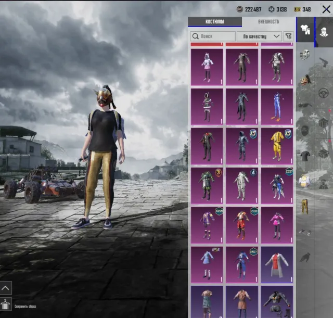Screen dimensions: 333x318
Task: Open the treasure chest category icon
Action: pyautogui.click(x=324, y=153)
